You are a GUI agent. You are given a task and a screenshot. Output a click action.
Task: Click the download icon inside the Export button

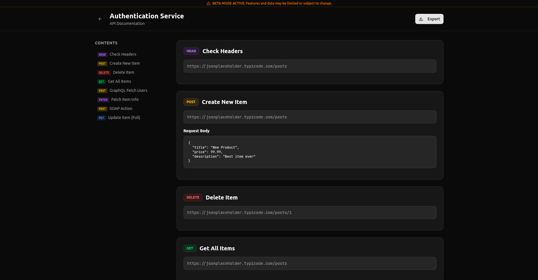click(x=420, y=19)
